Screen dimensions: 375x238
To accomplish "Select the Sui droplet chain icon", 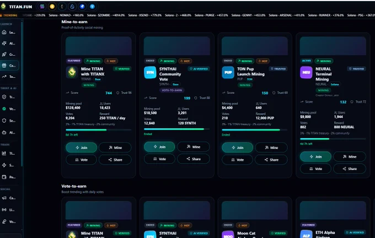I will 72,7.
